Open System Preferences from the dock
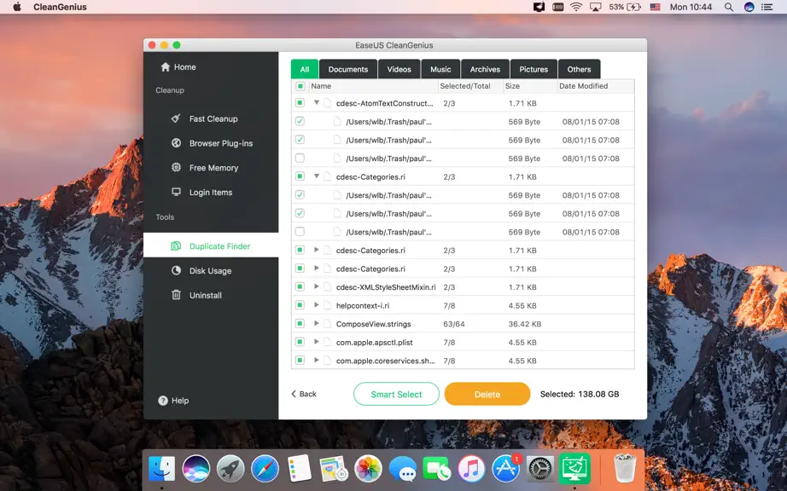 pyautogui.click(x=540, y=469)
